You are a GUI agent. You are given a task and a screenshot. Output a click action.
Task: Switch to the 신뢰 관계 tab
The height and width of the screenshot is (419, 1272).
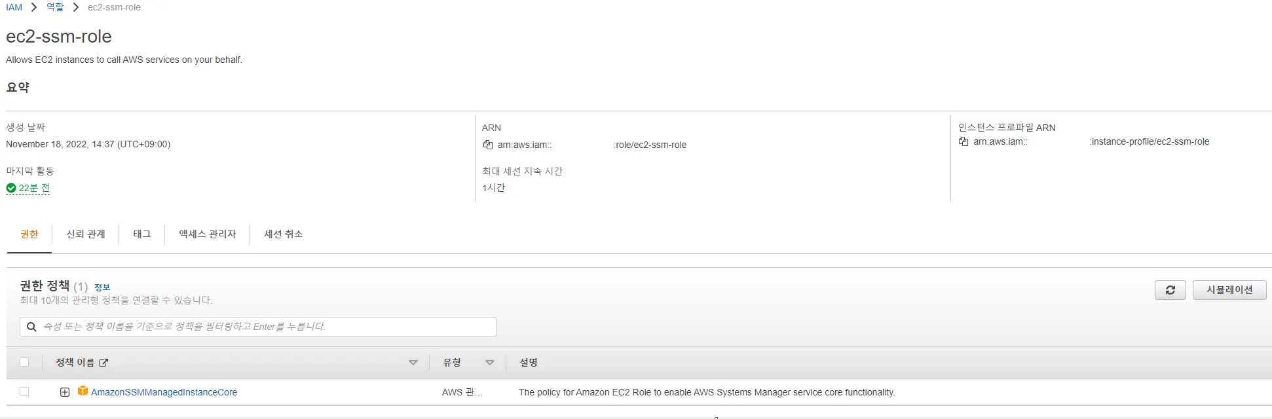pyautogui.click(x=86, y=234)
